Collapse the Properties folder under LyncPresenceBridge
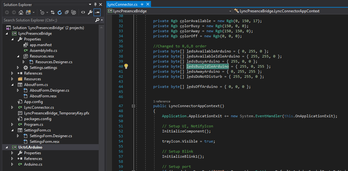The height and width of the screenshot is (171, 348). [12, 40]
